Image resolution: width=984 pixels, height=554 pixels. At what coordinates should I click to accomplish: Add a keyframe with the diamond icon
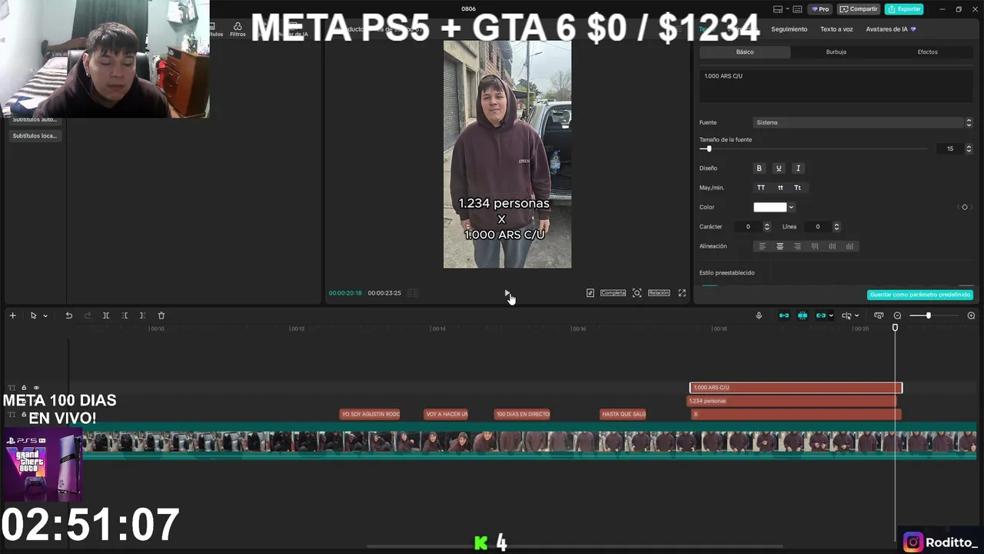(x=965, y=207)
